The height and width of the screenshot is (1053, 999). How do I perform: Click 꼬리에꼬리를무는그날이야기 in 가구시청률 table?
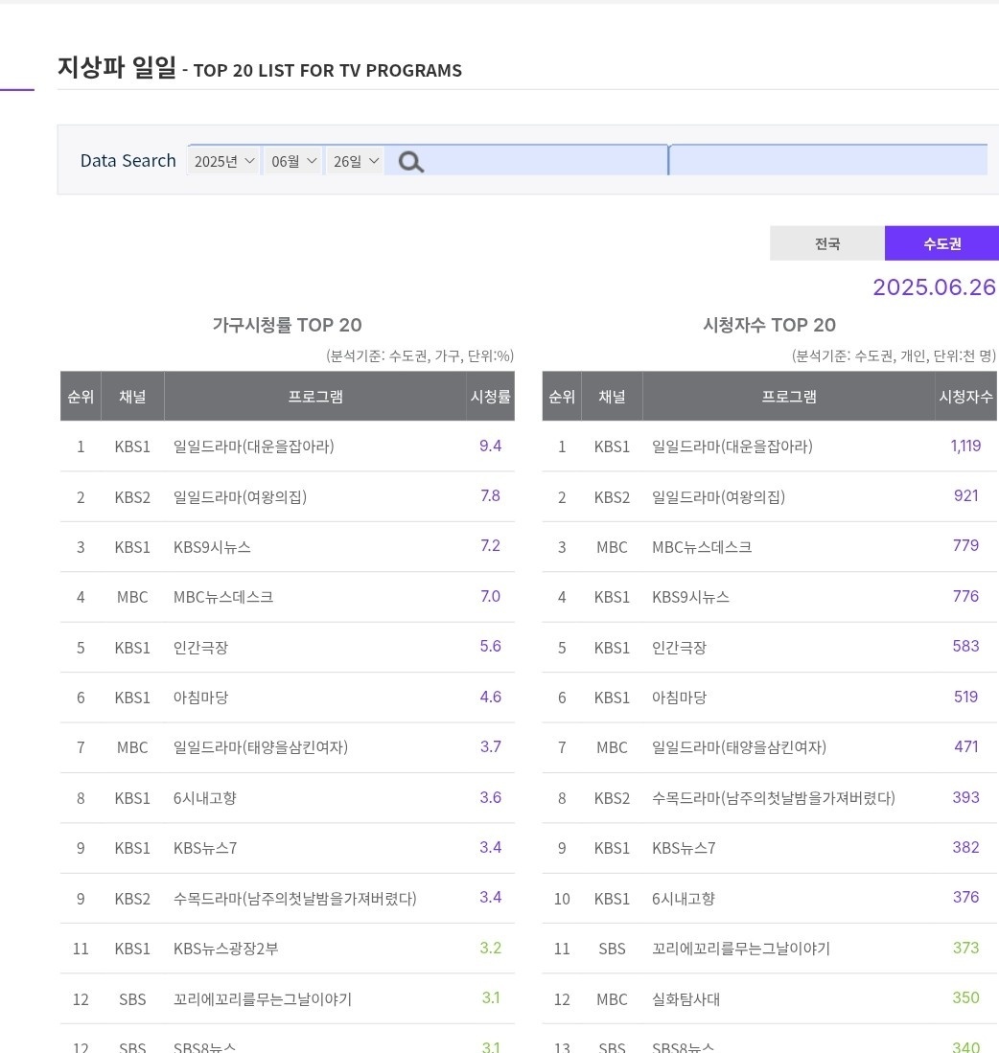[263, 998]
